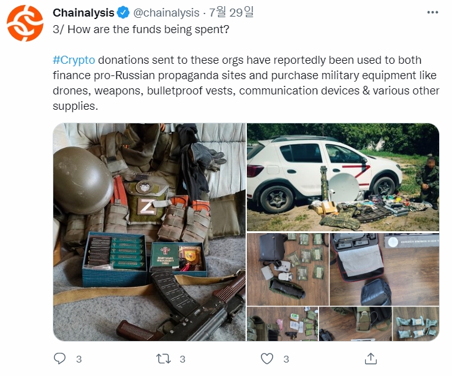
Task: Open the share upload icon
Action: [371, 359]
